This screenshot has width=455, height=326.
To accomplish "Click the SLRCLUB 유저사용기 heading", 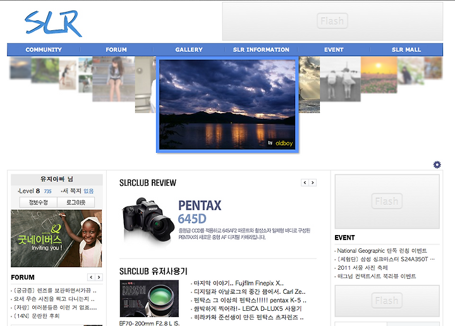I will pos(153,271).
